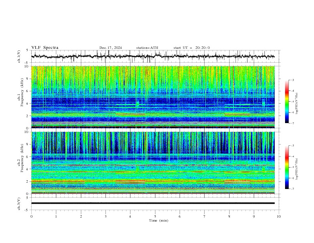Click the time axis tick label "6"
This screenshot has height=243, width=314.
click(180, 216)
